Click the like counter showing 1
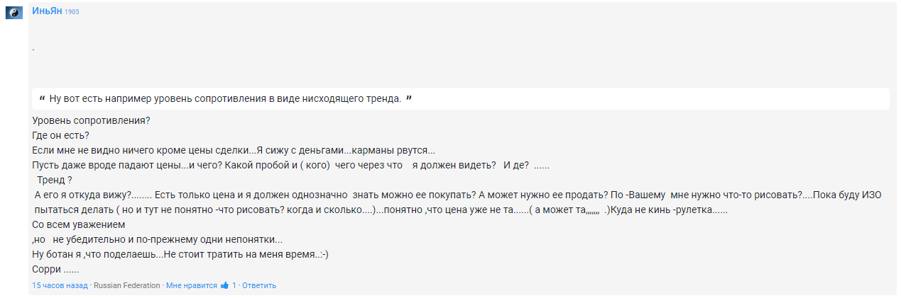The image size is (901, 298). (234, 285)
